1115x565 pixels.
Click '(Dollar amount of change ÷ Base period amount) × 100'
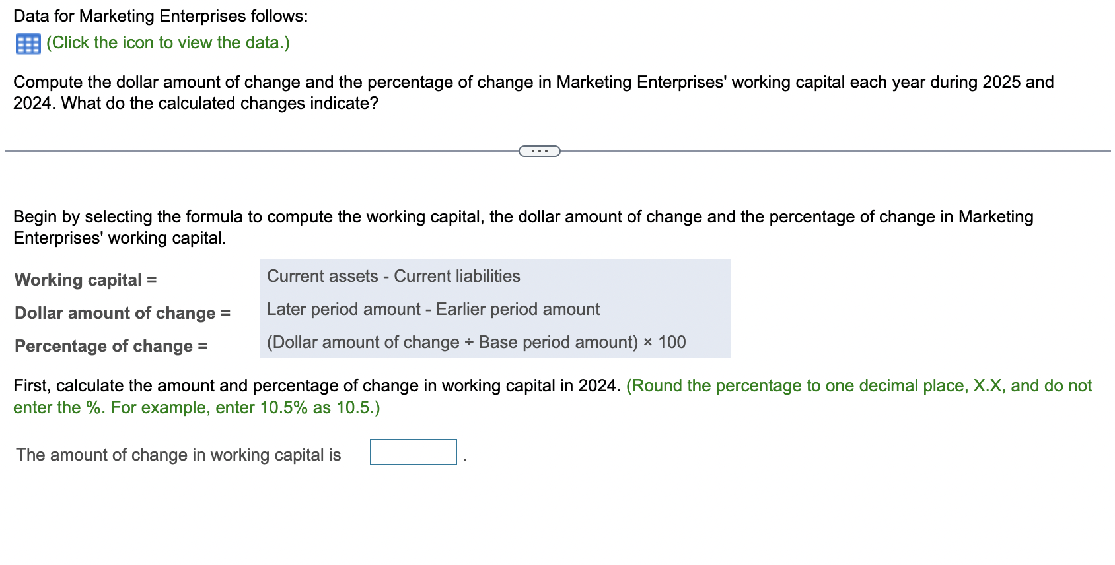point(476,342)
